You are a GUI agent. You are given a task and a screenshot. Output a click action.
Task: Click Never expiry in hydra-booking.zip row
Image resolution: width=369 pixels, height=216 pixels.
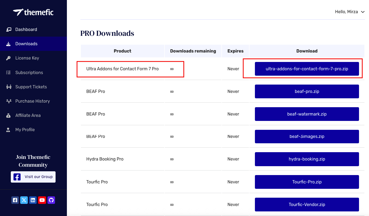point(233,159)
